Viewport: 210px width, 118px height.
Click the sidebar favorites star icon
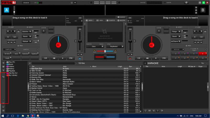click(3, 63)
